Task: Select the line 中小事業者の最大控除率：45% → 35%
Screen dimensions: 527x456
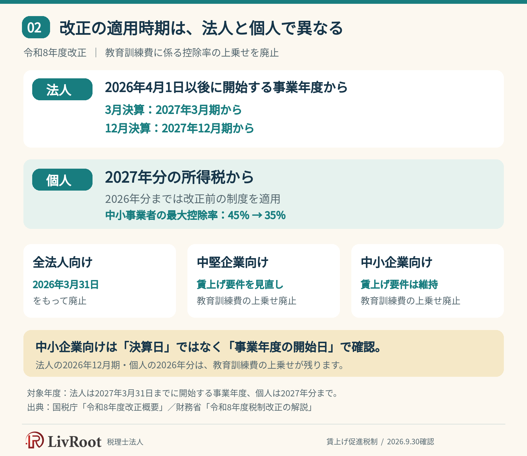Action: pos(195,215)
